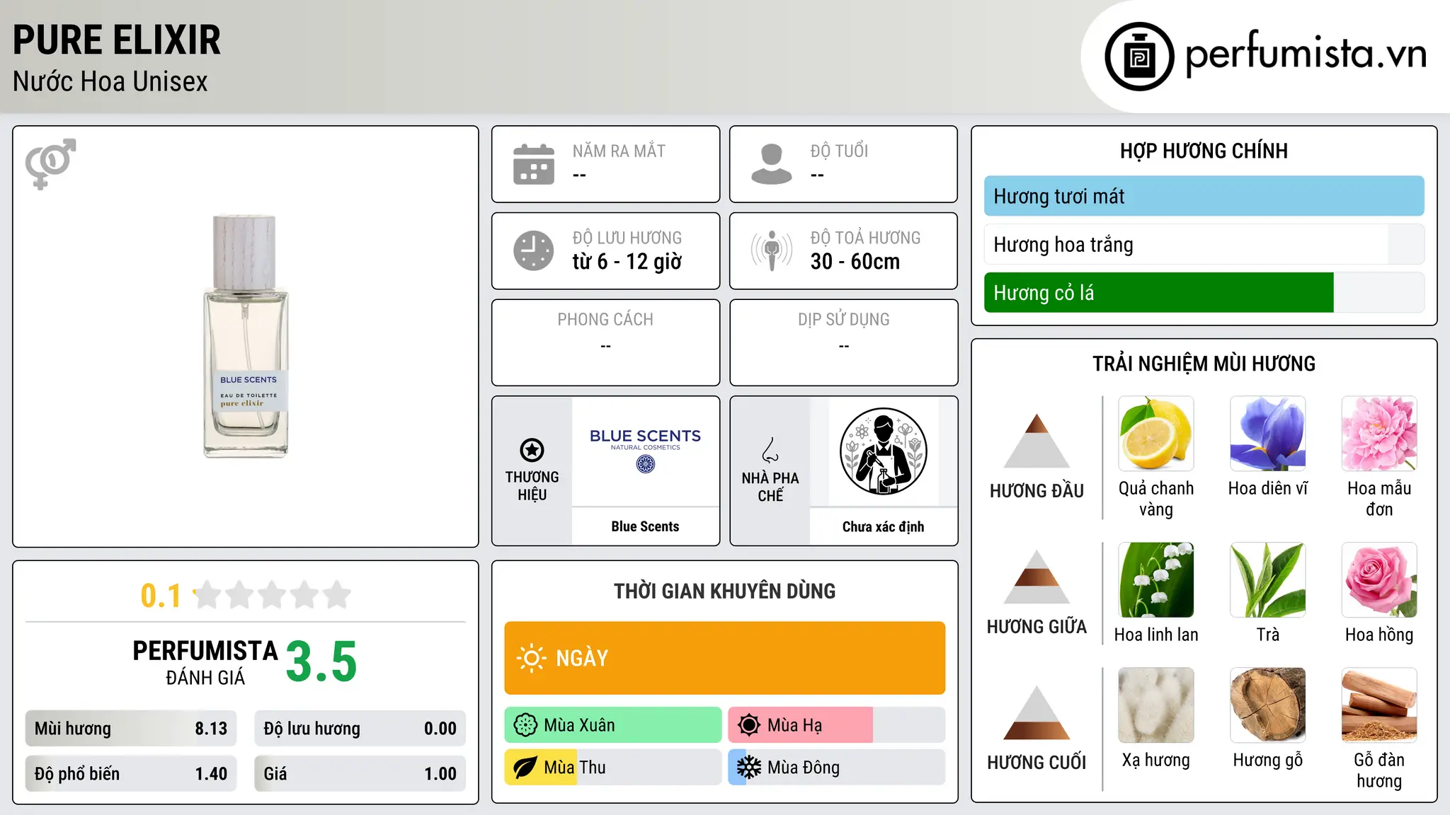The width and height of the screenshot is (1450, 815).
Task: Click the Mùa Đông season bar
Action: pos(837,768)
